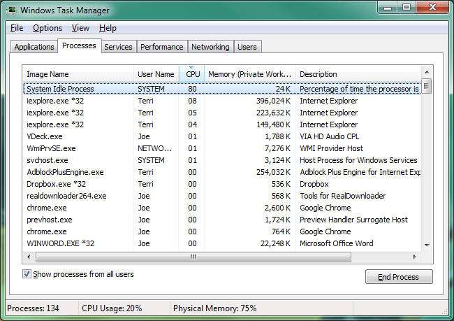
Task: Click the scroll down arrow of process list
Action: point(427,245)
